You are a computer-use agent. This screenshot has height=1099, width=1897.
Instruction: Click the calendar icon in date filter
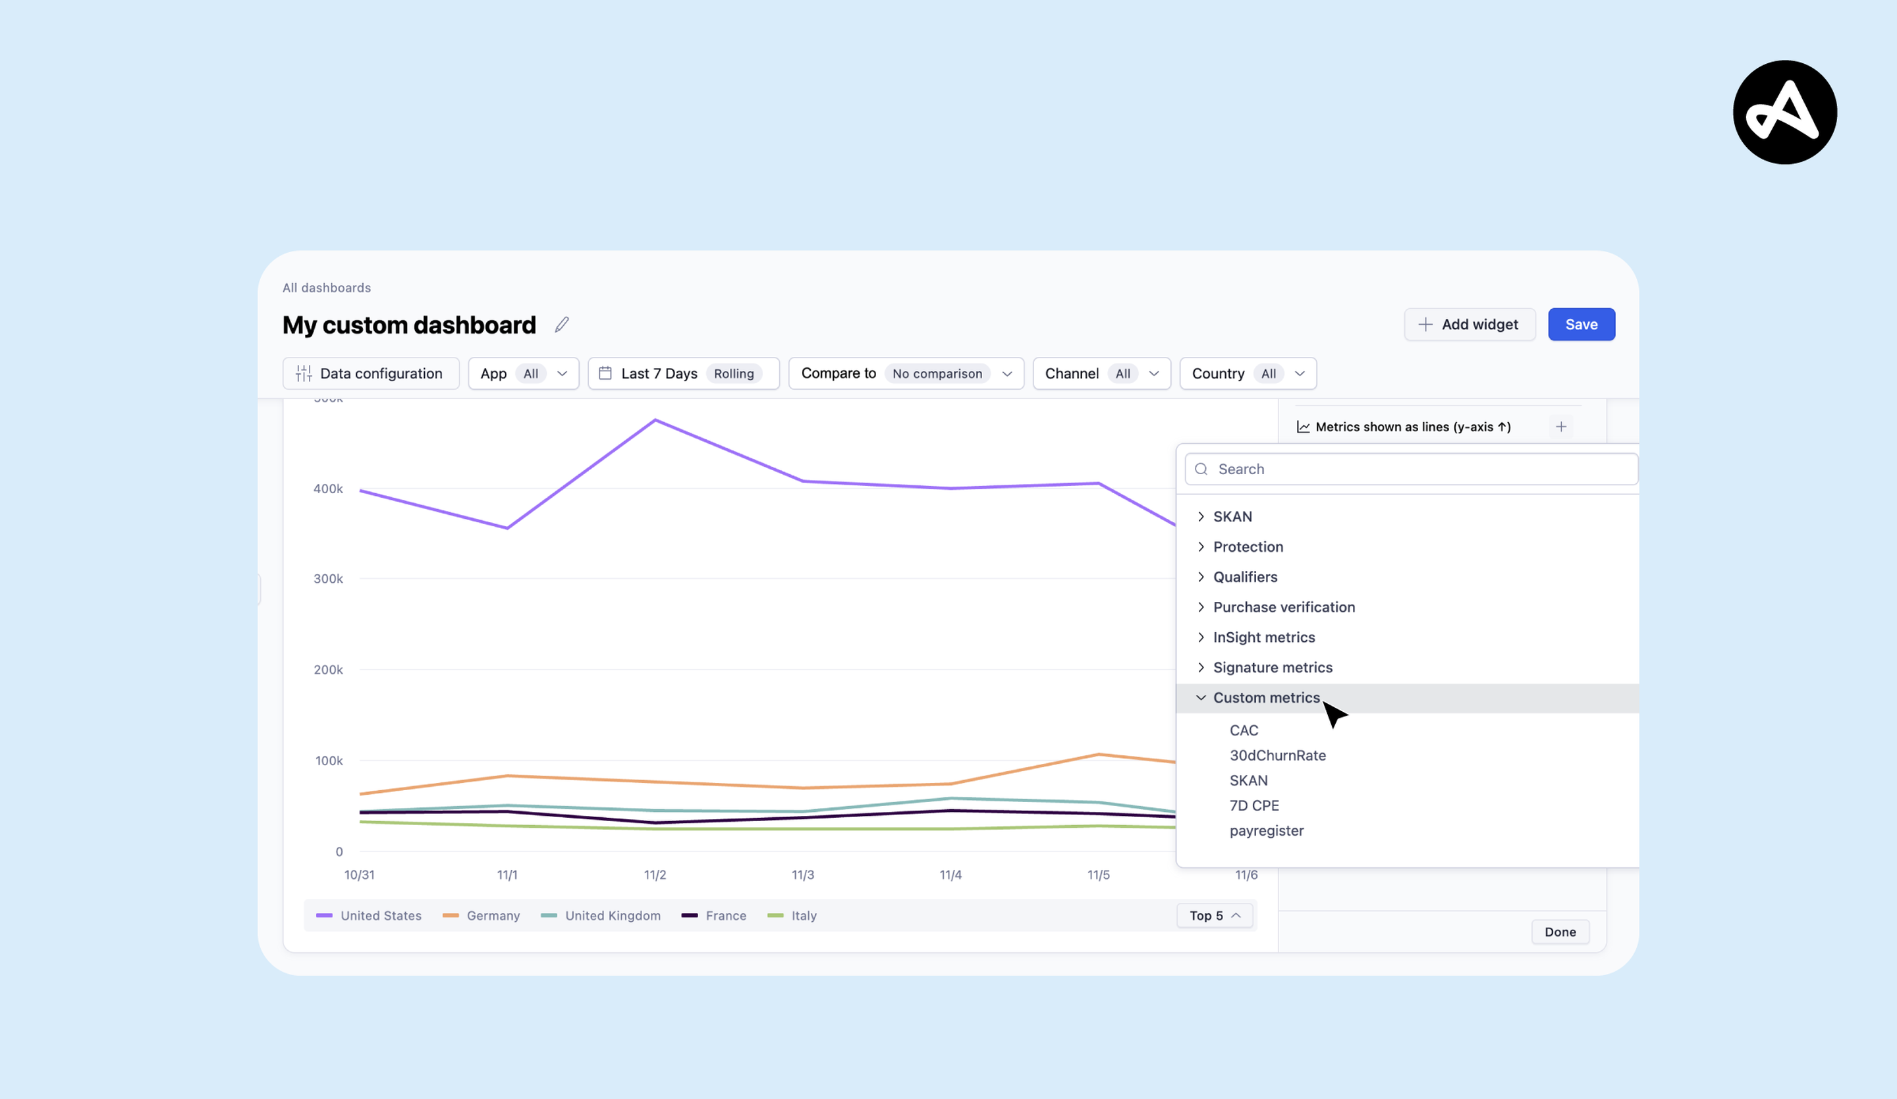[x=607, y=373]
